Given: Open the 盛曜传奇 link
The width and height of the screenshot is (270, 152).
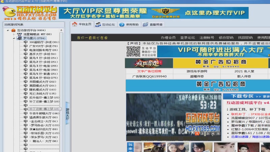Looking at the screenshot, I should tap(197, 76).
